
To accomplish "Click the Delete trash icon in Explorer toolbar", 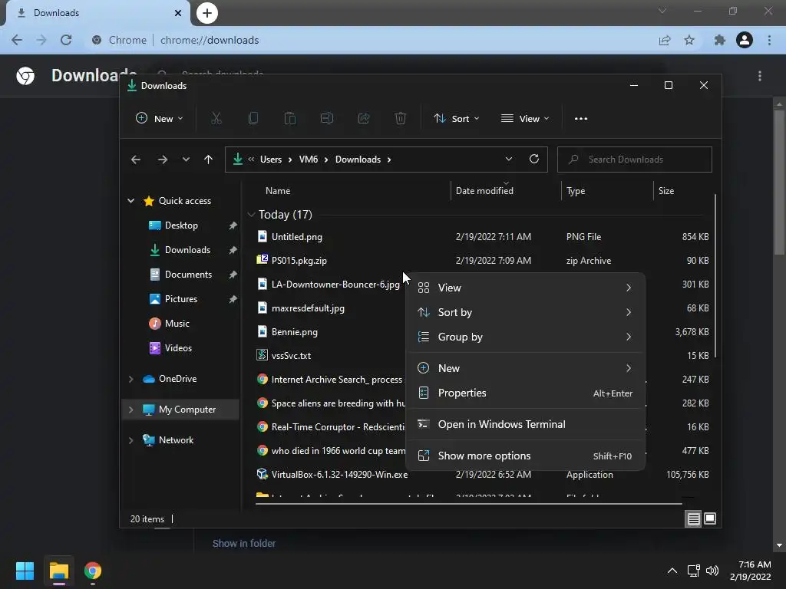I will [401, 119].
